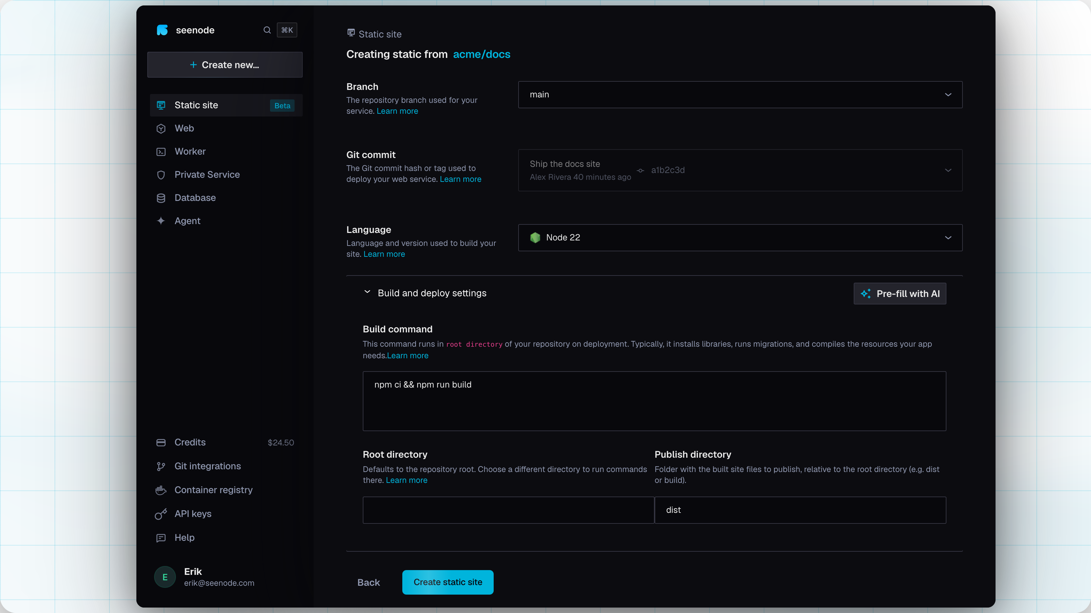Open Learn more link under Build command
1091x613 pixels.
click(408, 356)
